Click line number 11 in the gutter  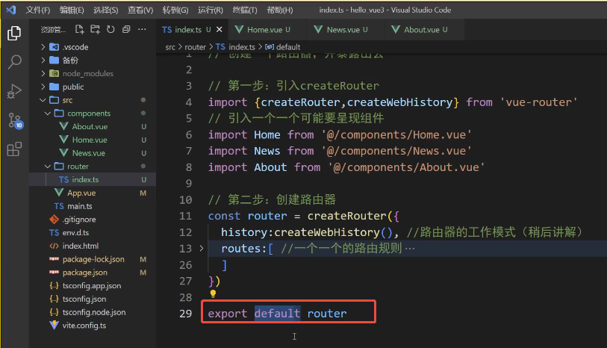click(x=185, y=216)
